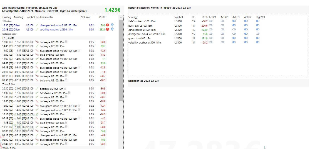Turn on Act:D1 toggle for candlesticks strategy

click(234, 30)
